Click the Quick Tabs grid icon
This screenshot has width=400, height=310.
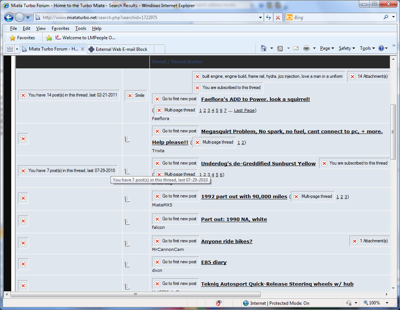coord(10,49)
